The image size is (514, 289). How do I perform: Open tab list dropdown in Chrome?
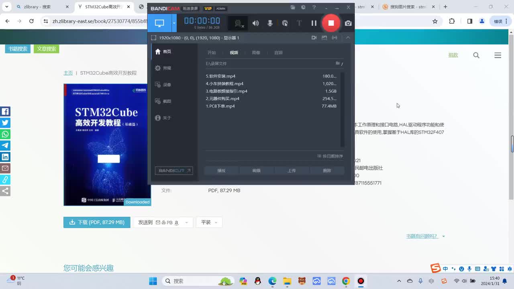click(x=7, y=7)
